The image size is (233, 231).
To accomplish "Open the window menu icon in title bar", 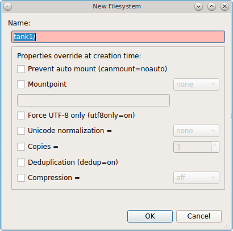I will click(x=8, y=7).
